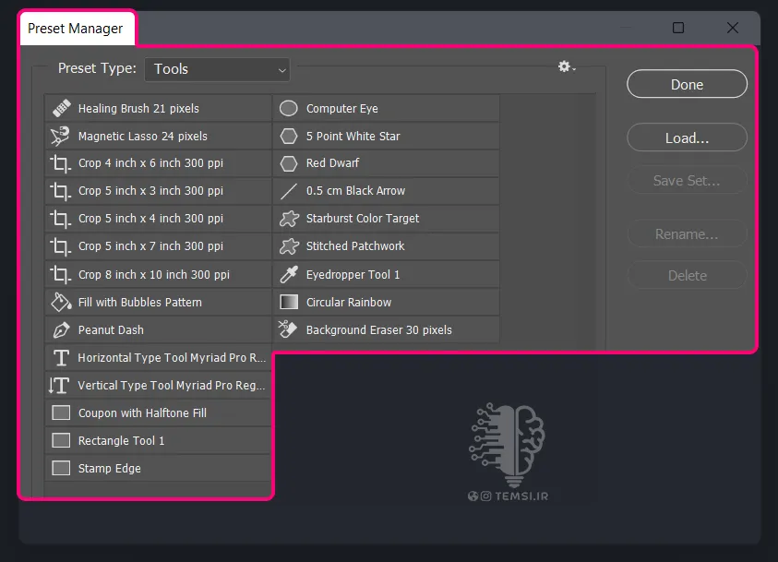Click crop icon for 4 inch x 6 inch

61,163
